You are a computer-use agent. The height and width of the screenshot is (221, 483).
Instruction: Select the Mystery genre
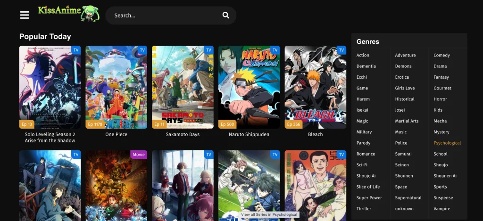tap(441, 132)
